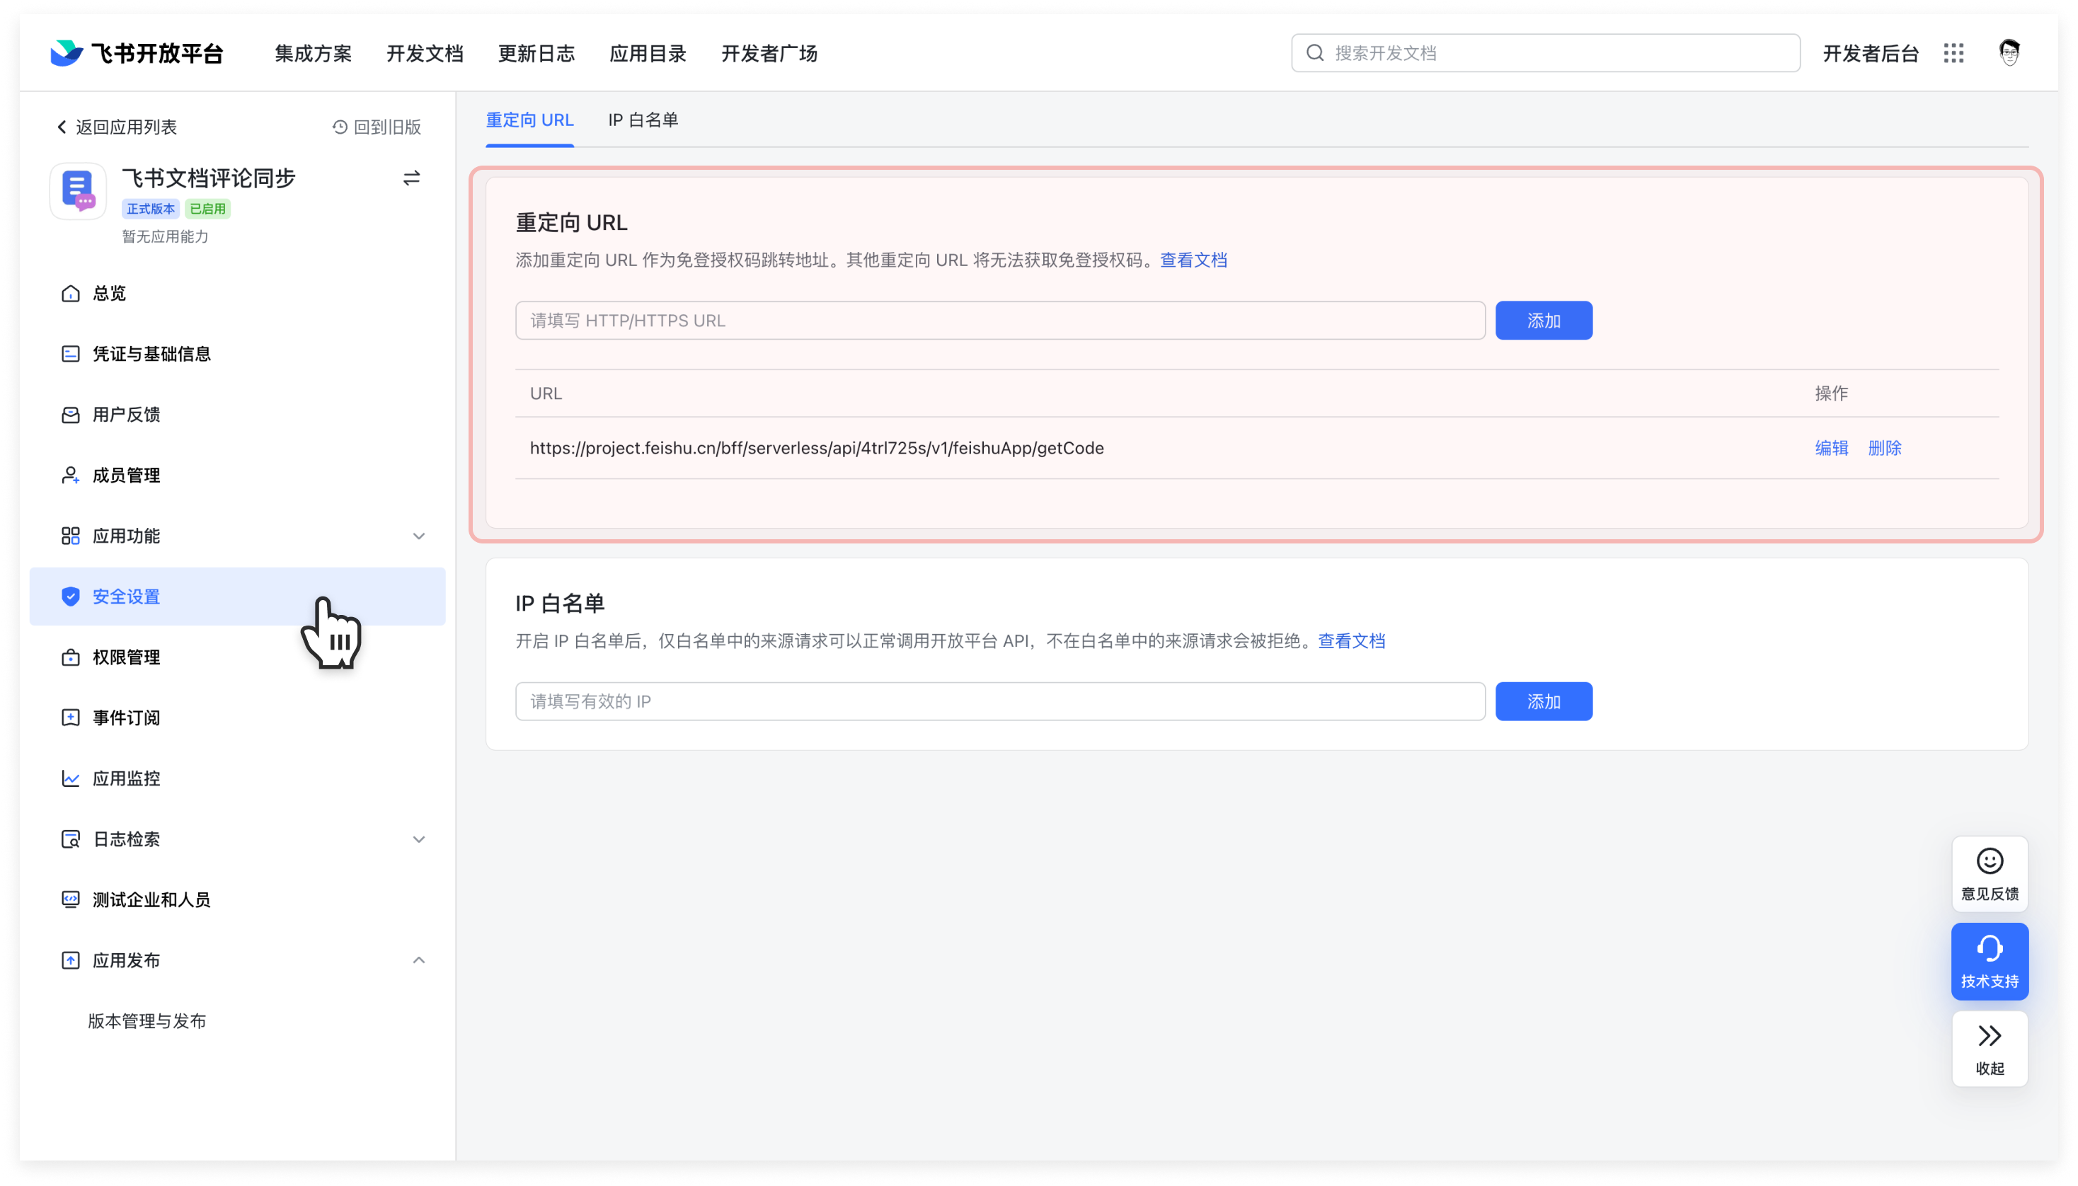The height and width of the screenshot is (1186, 2078).
Task: Select 测试企业和人员 in the sidebar
Action: point(237,900)
